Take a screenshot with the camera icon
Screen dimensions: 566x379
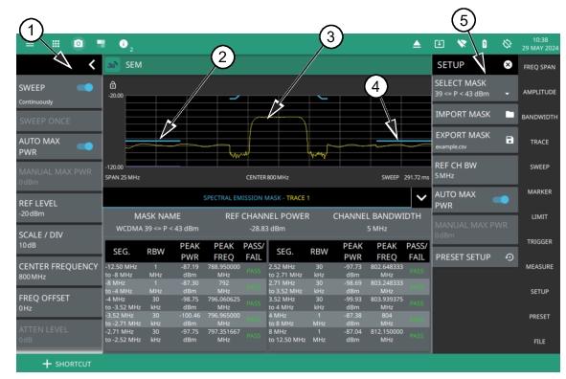(x=79, y=44)
